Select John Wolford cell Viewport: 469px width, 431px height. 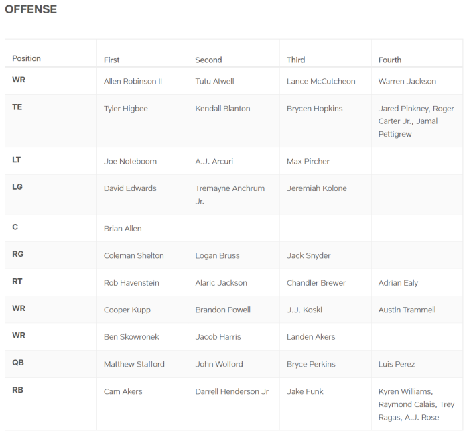(x=219, y=365)
